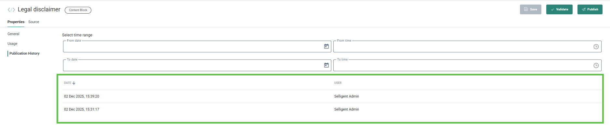Focus the To time input field
The image size is (610, 132).
(x=462, y=66)
